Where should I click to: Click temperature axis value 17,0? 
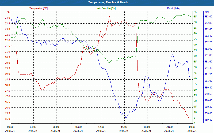(x=7, y=96)
